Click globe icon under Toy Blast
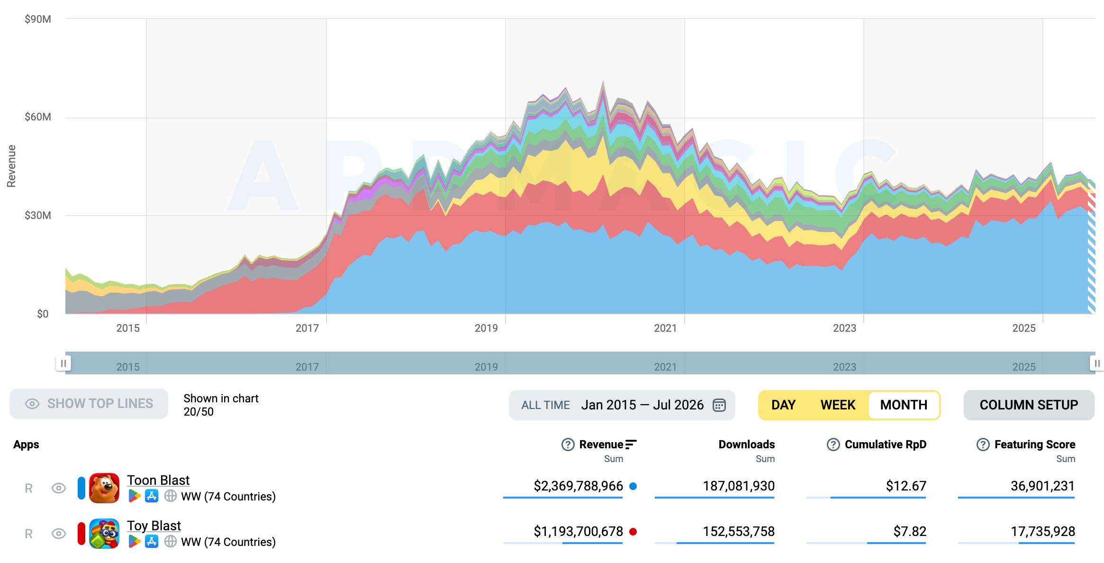The height and width of the screenshot is (563, 1104). (171, 542)
